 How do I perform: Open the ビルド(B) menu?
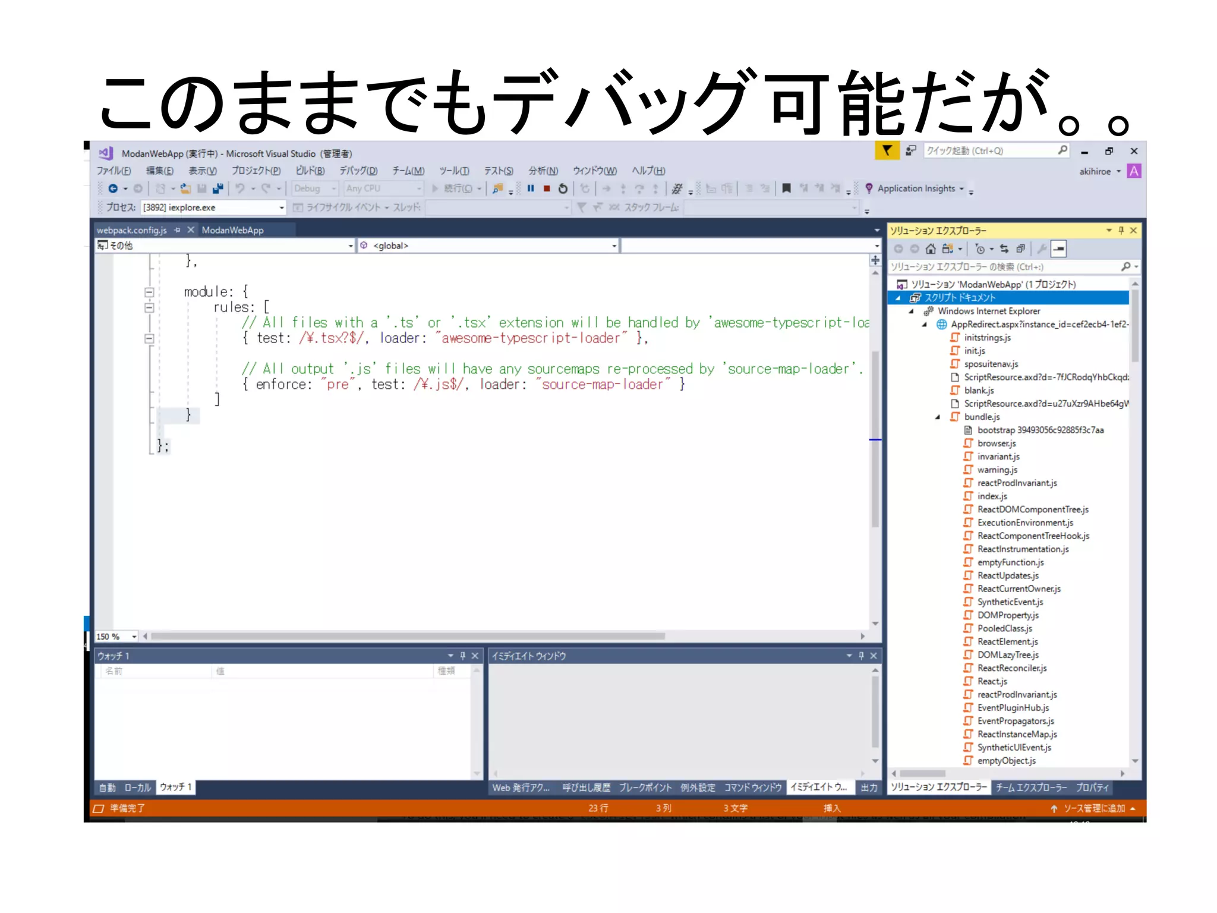pyautogui.click(x=310, y=171)
